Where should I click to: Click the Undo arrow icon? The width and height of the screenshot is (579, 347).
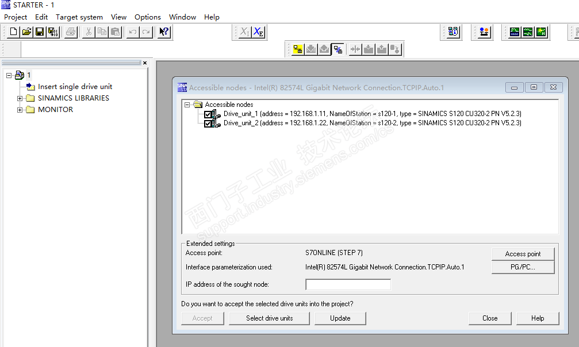pyautogui.click(x=133, y=32)
